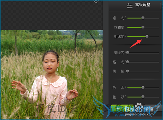Click the green 应用 apply button

click(x=122, y=108)
